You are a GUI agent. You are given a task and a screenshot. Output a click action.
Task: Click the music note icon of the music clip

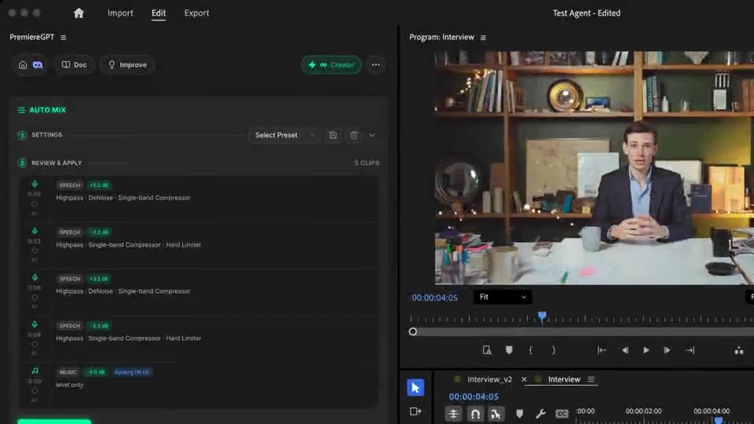click(x=35, y=371)
